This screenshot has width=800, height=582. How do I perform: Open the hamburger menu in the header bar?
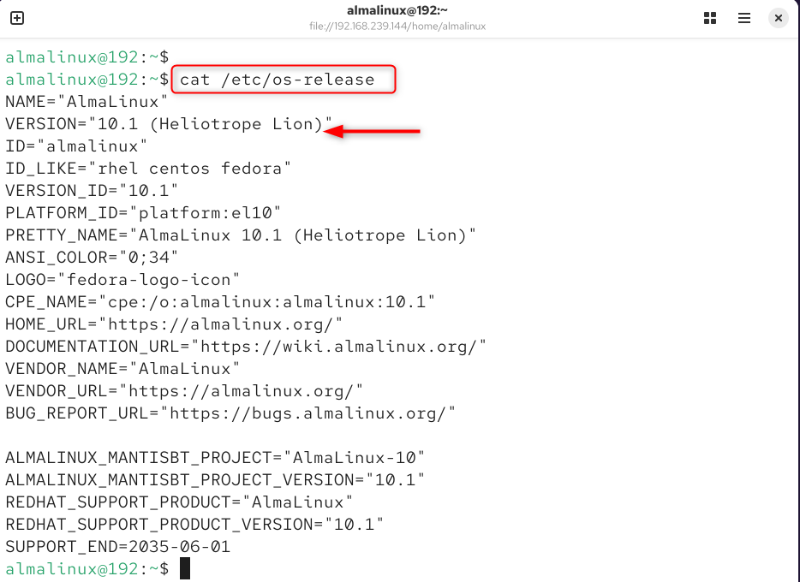(x=743, y=17)
